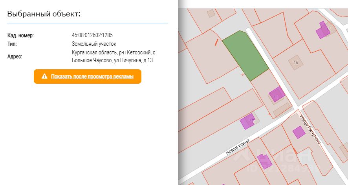The image size is (348, 185).
Task: Click the 'Показать после просмотра рекламы' link
Action: tap(92, 77)
